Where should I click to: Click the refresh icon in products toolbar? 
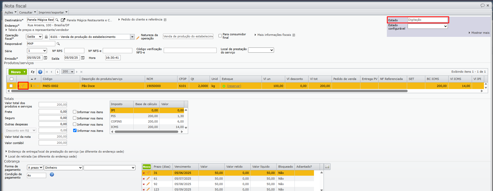coord(33,72)
